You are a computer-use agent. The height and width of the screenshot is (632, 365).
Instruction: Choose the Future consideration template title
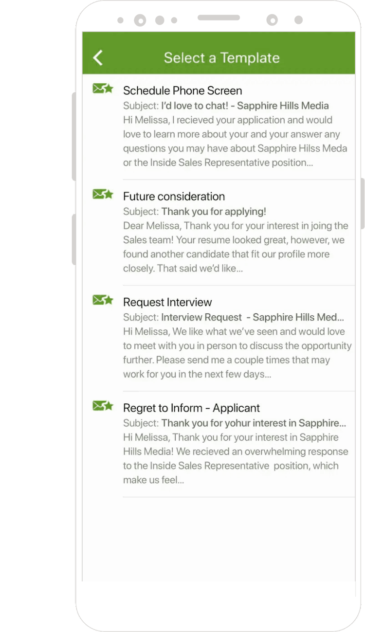point(174,197)
